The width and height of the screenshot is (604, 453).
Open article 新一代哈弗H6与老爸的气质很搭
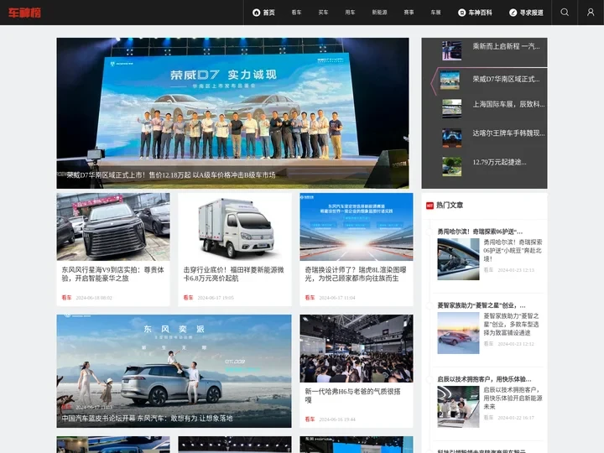352,396
